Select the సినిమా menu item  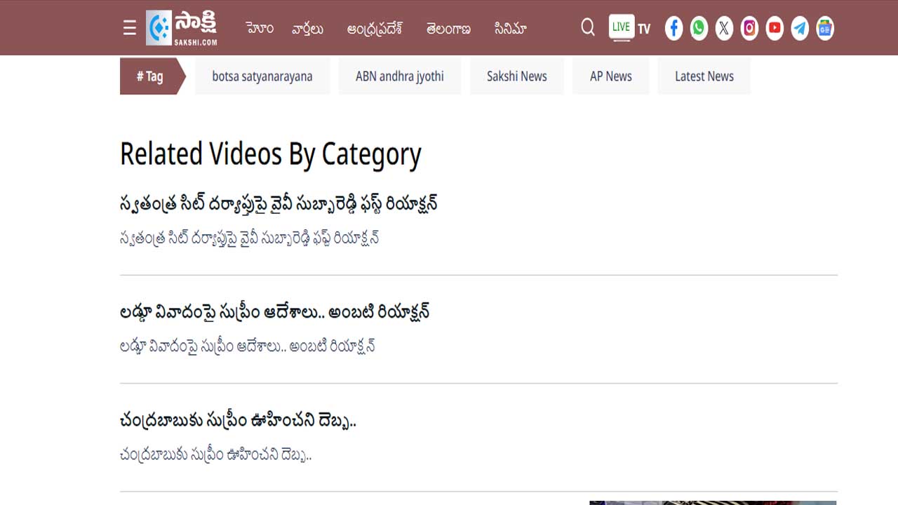510,29
